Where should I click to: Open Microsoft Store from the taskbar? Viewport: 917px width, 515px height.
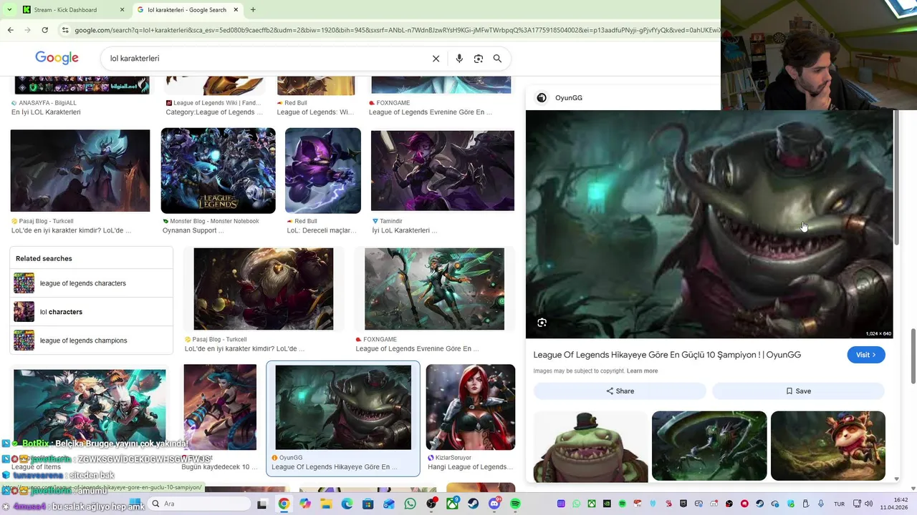coord(368,504)
